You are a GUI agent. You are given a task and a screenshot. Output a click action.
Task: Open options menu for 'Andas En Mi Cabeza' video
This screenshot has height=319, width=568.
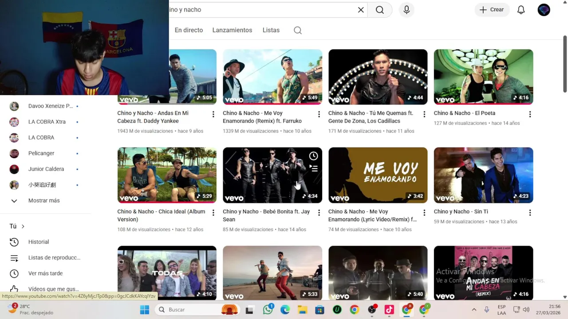[213, 114]
